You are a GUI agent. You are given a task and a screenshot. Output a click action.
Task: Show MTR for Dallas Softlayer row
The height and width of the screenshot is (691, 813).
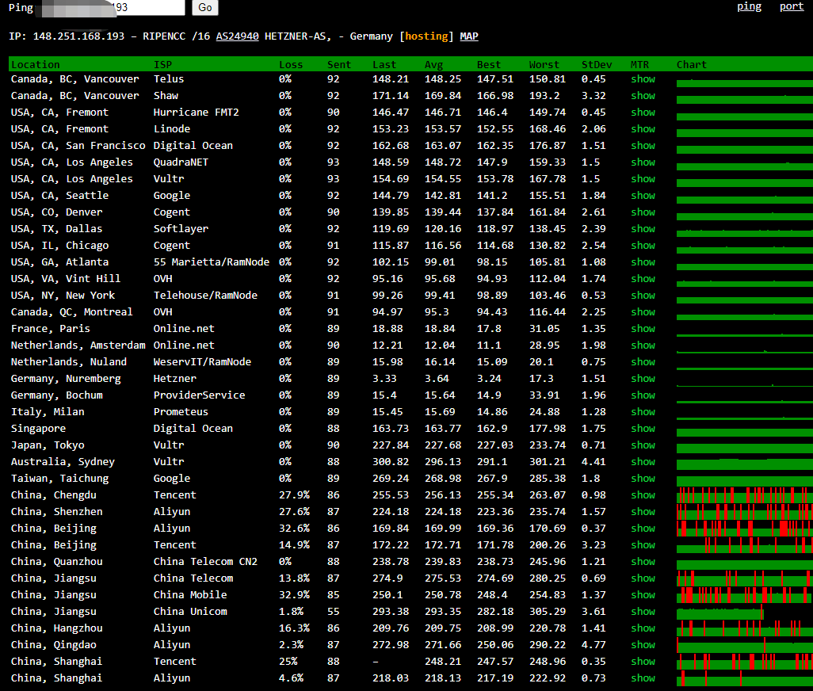(x=643, y=228)
